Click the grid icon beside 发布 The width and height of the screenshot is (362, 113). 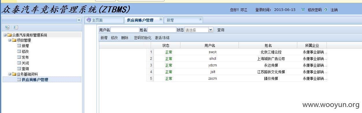coord(19,57)
